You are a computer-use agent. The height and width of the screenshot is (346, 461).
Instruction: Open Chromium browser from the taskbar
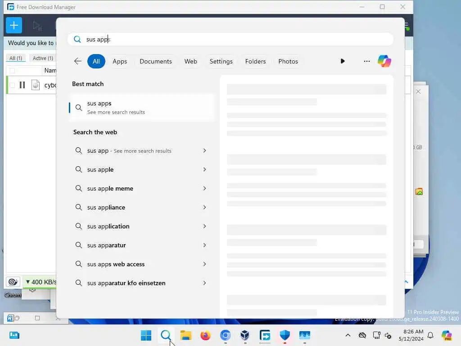click(x=225, y=335)
